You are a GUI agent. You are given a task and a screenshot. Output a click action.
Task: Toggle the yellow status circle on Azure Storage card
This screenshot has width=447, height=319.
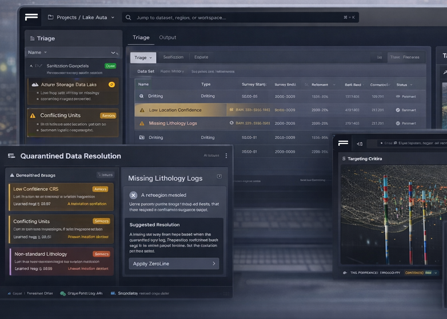tap(112, 85)
